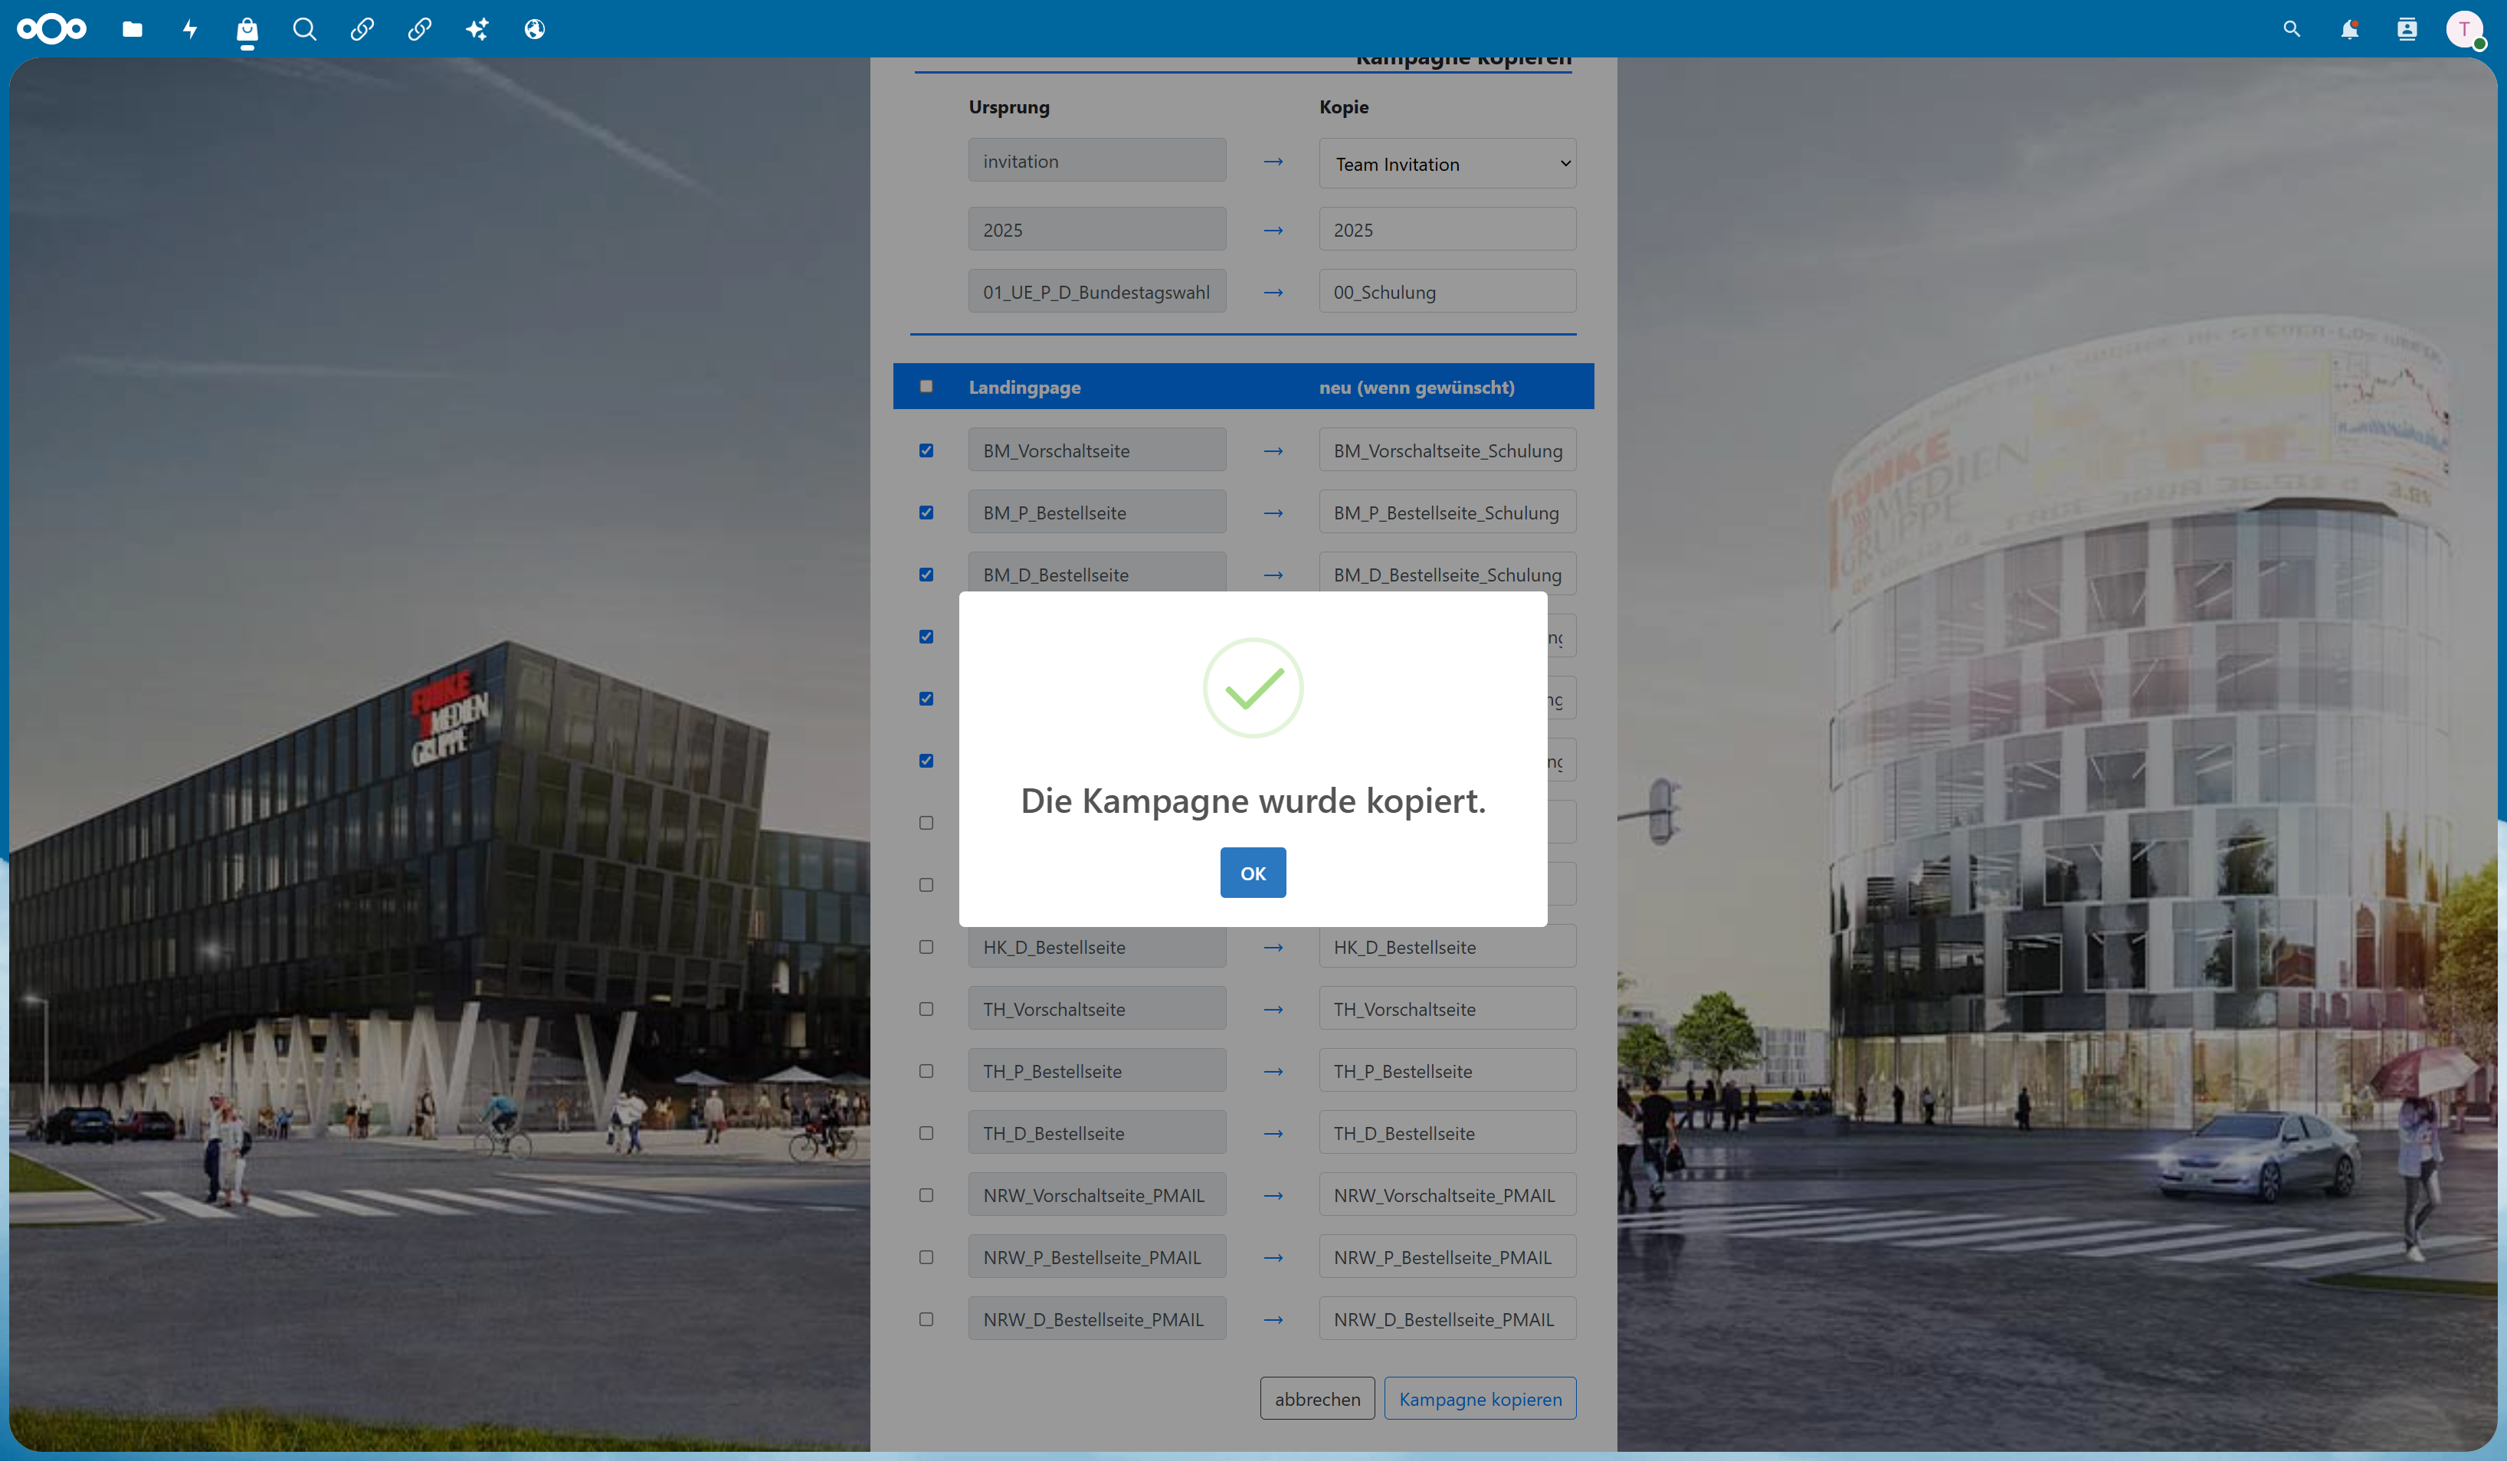Check the NRW_P_Bestellseite_PMAIL checkbox
Viewport: 2507px width, 1461px height.
click(x=926, y=1257)
